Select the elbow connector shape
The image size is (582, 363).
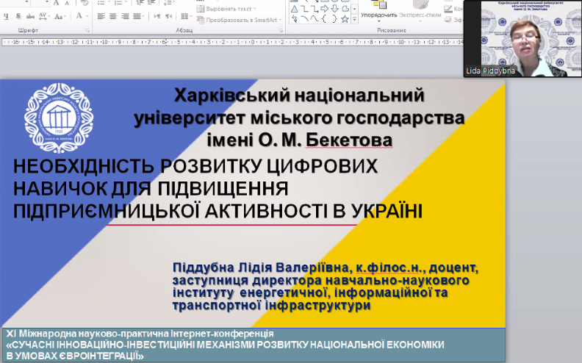[304, 9]
